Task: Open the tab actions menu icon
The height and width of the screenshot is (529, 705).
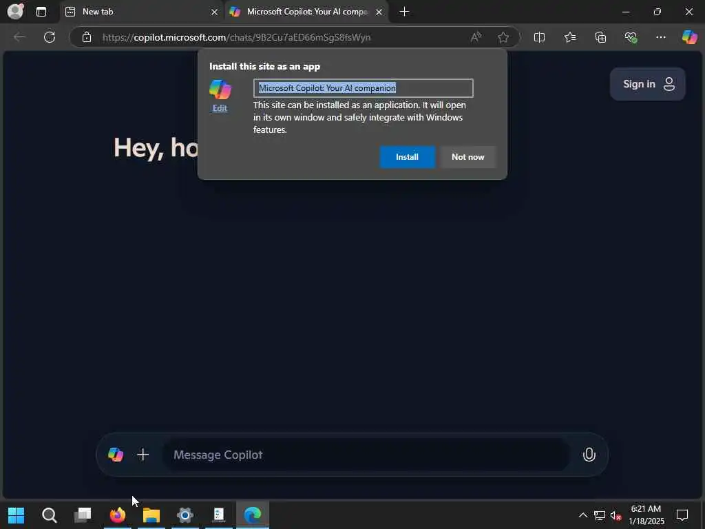Action: click(x=41, y=12)
